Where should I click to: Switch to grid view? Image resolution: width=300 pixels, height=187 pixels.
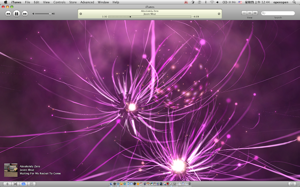coord(249,13)
